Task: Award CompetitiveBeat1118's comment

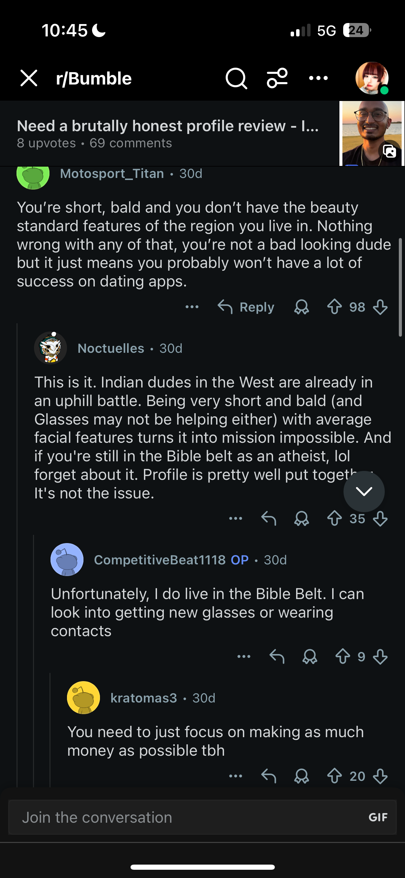Action: point(310,656)
